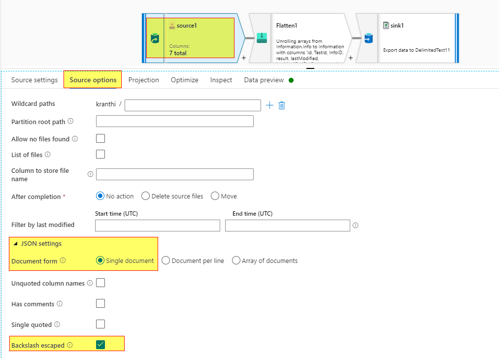Click the Start time (UTC) field
Screen dimensions: 499x358
(158, 226)
